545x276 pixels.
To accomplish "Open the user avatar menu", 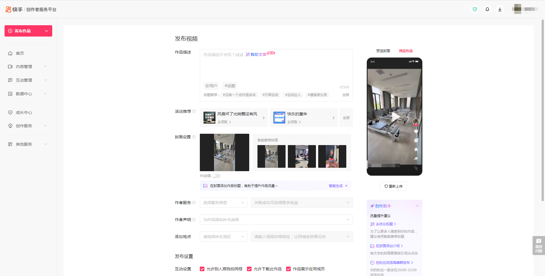I will (517, 9).
